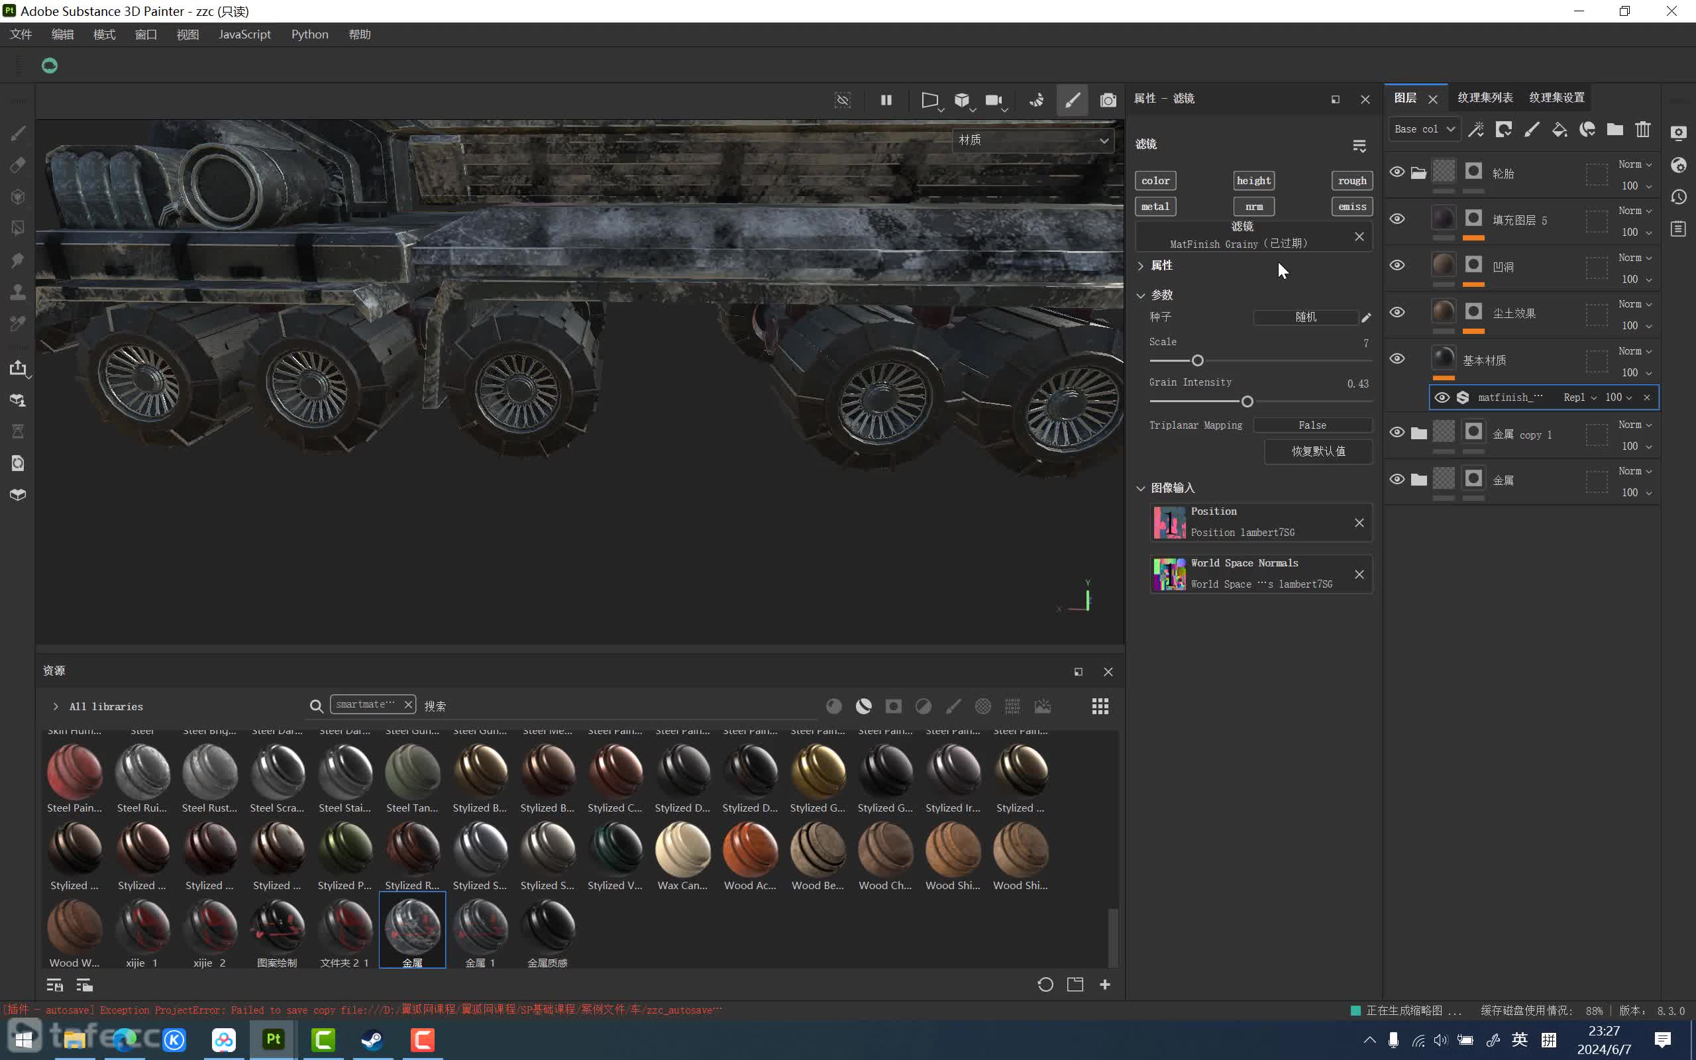Select the Eraser tool in left toolbar
This screenshot has width=1696, height=1060.
click(x=19, y=166)
